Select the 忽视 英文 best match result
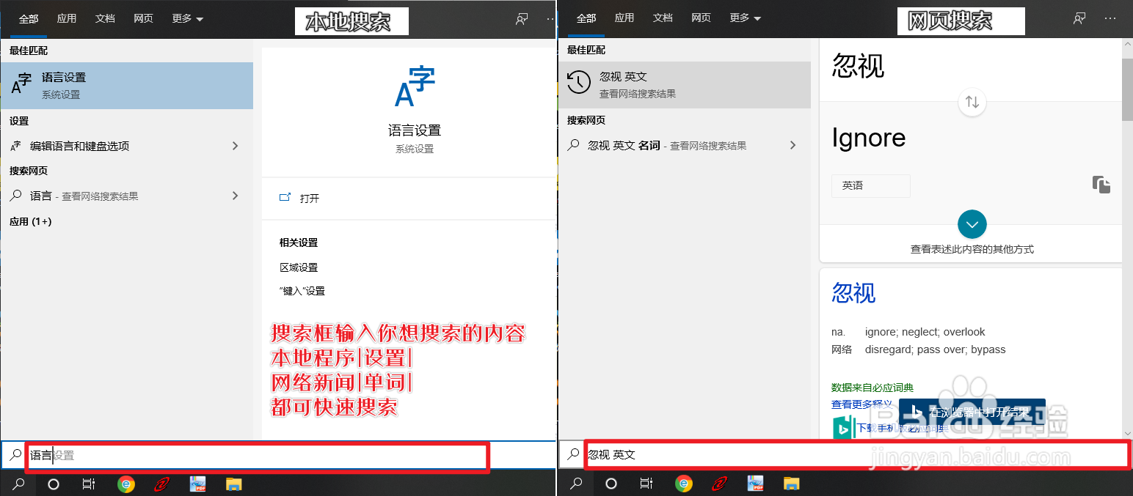 685,84
